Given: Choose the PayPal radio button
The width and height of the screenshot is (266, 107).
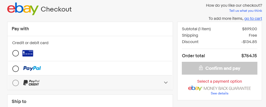Looking at the screenshot, I should click(16, 69).
